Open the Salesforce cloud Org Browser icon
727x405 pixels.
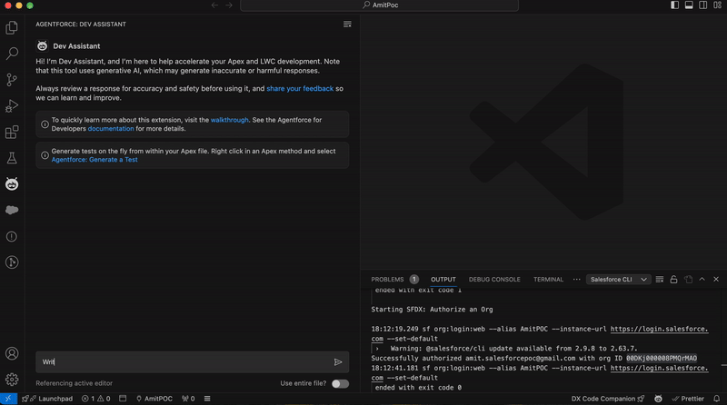[x=12, y=210]
